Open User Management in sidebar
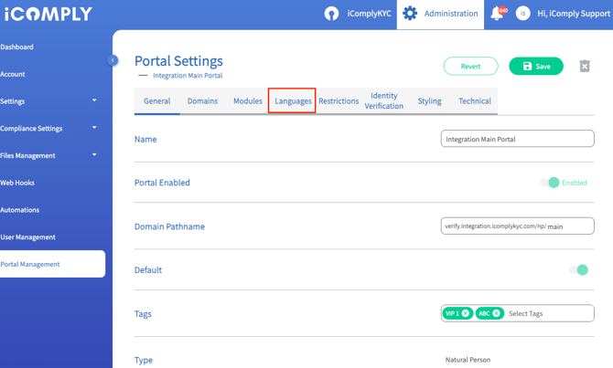613x368 pixels. [x=27, y=237]
